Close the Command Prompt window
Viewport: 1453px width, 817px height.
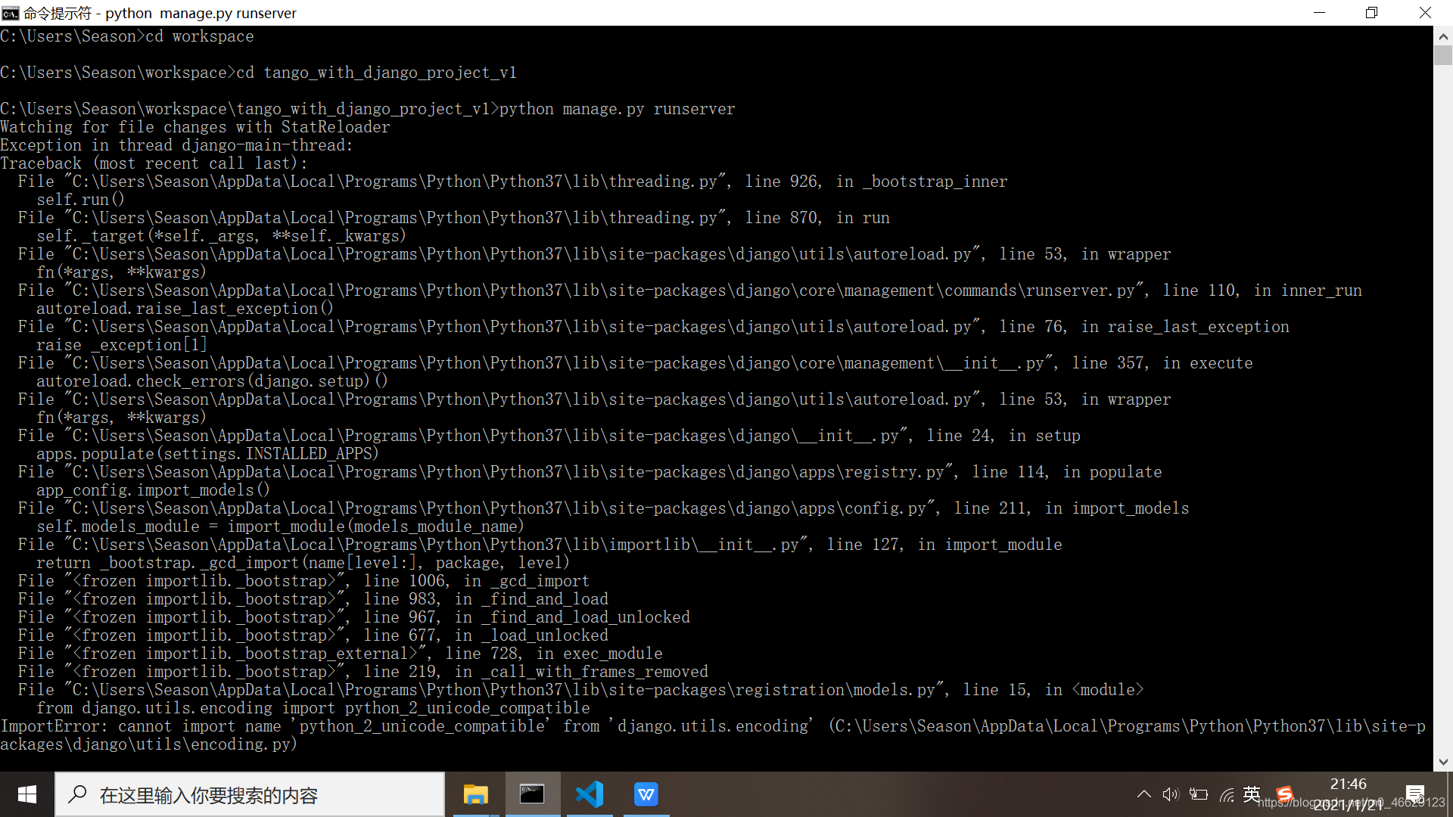tap(1426, 13)
